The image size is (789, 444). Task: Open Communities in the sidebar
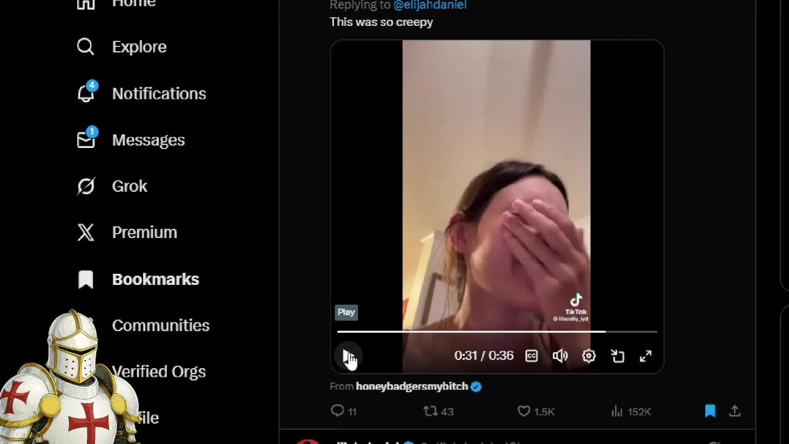click(160, 326)
